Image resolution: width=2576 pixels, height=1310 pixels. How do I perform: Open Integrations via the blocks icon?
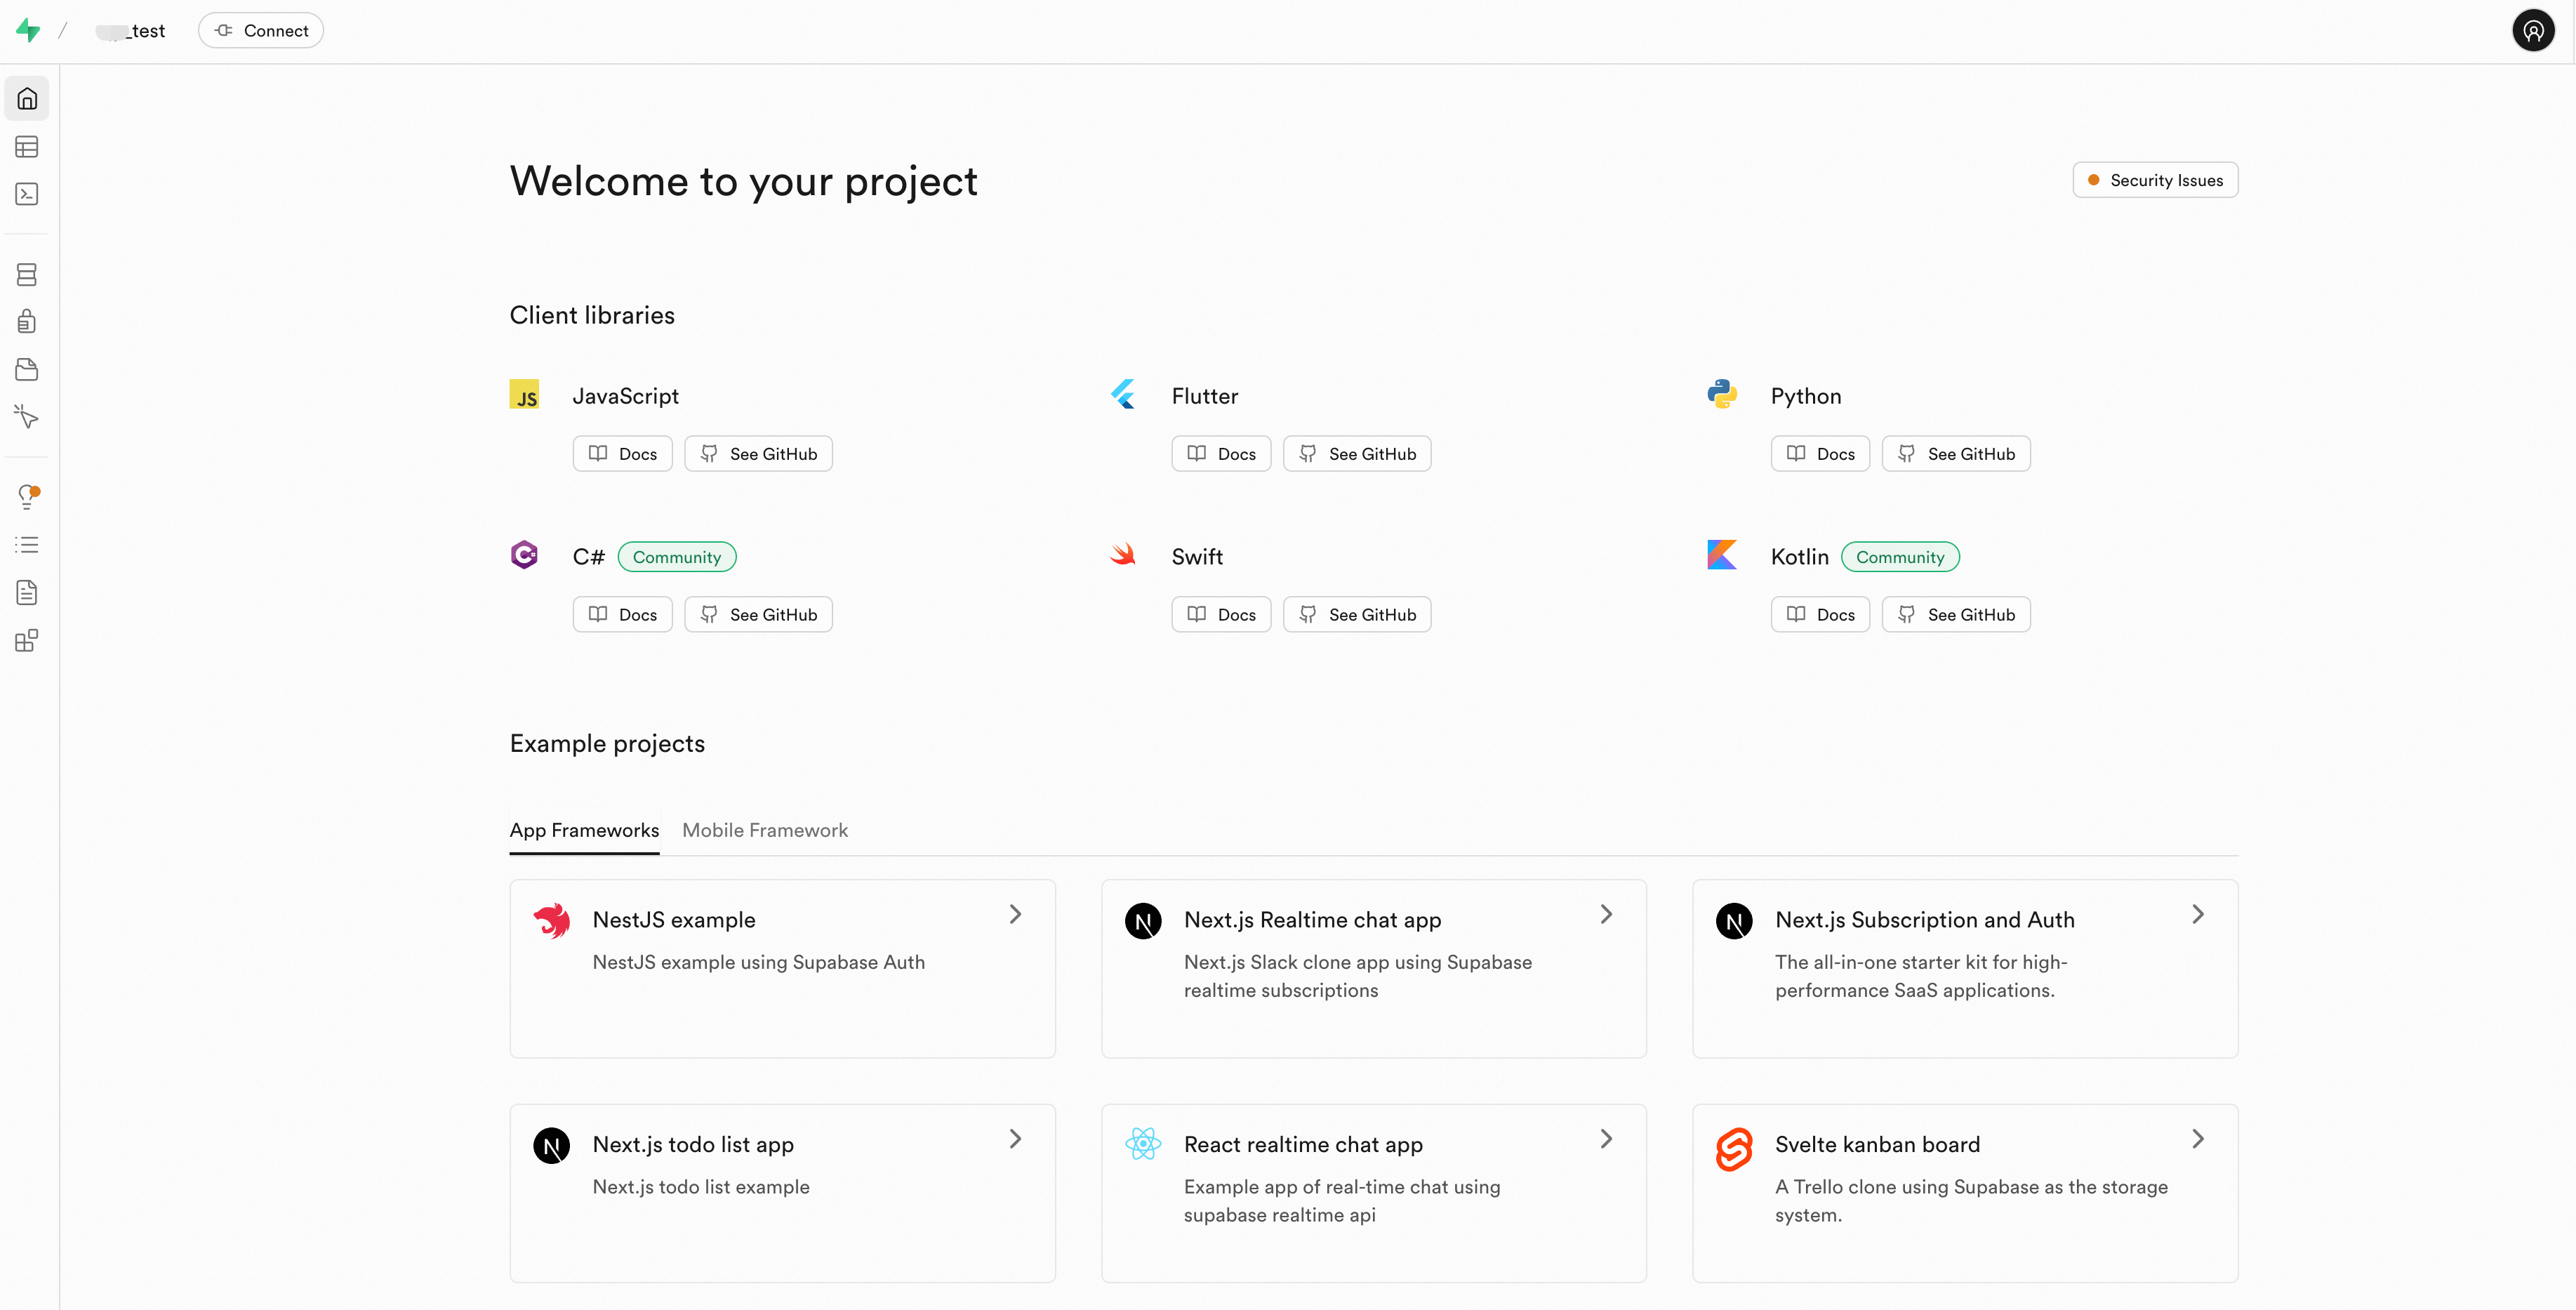(x=27, y=641)
